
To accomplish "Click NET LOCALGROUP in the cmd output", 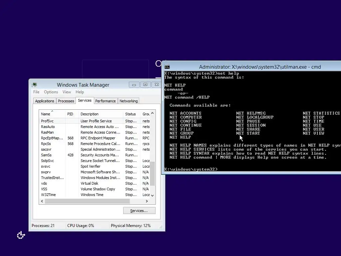I will [255, 117].
